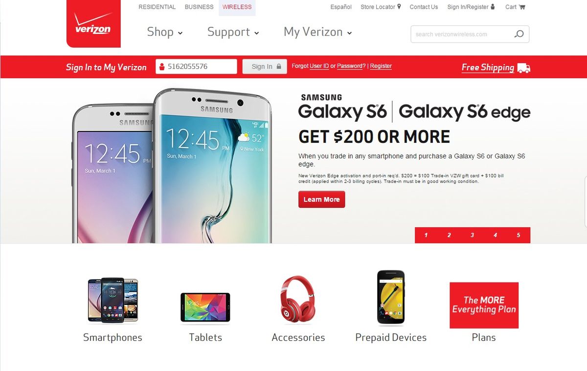Click the Store Locator pin icon
This screenshot has height=371, width=587.
(x=399, y=7)
